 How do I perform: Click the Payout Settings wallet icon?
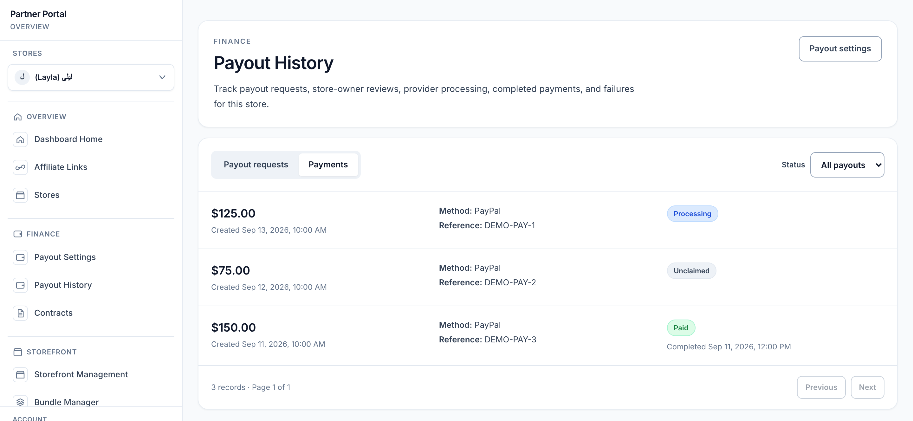20,257
